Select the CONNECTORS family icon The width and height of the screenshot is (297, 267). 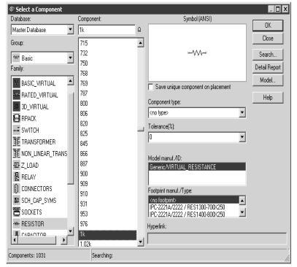point(16,188)
